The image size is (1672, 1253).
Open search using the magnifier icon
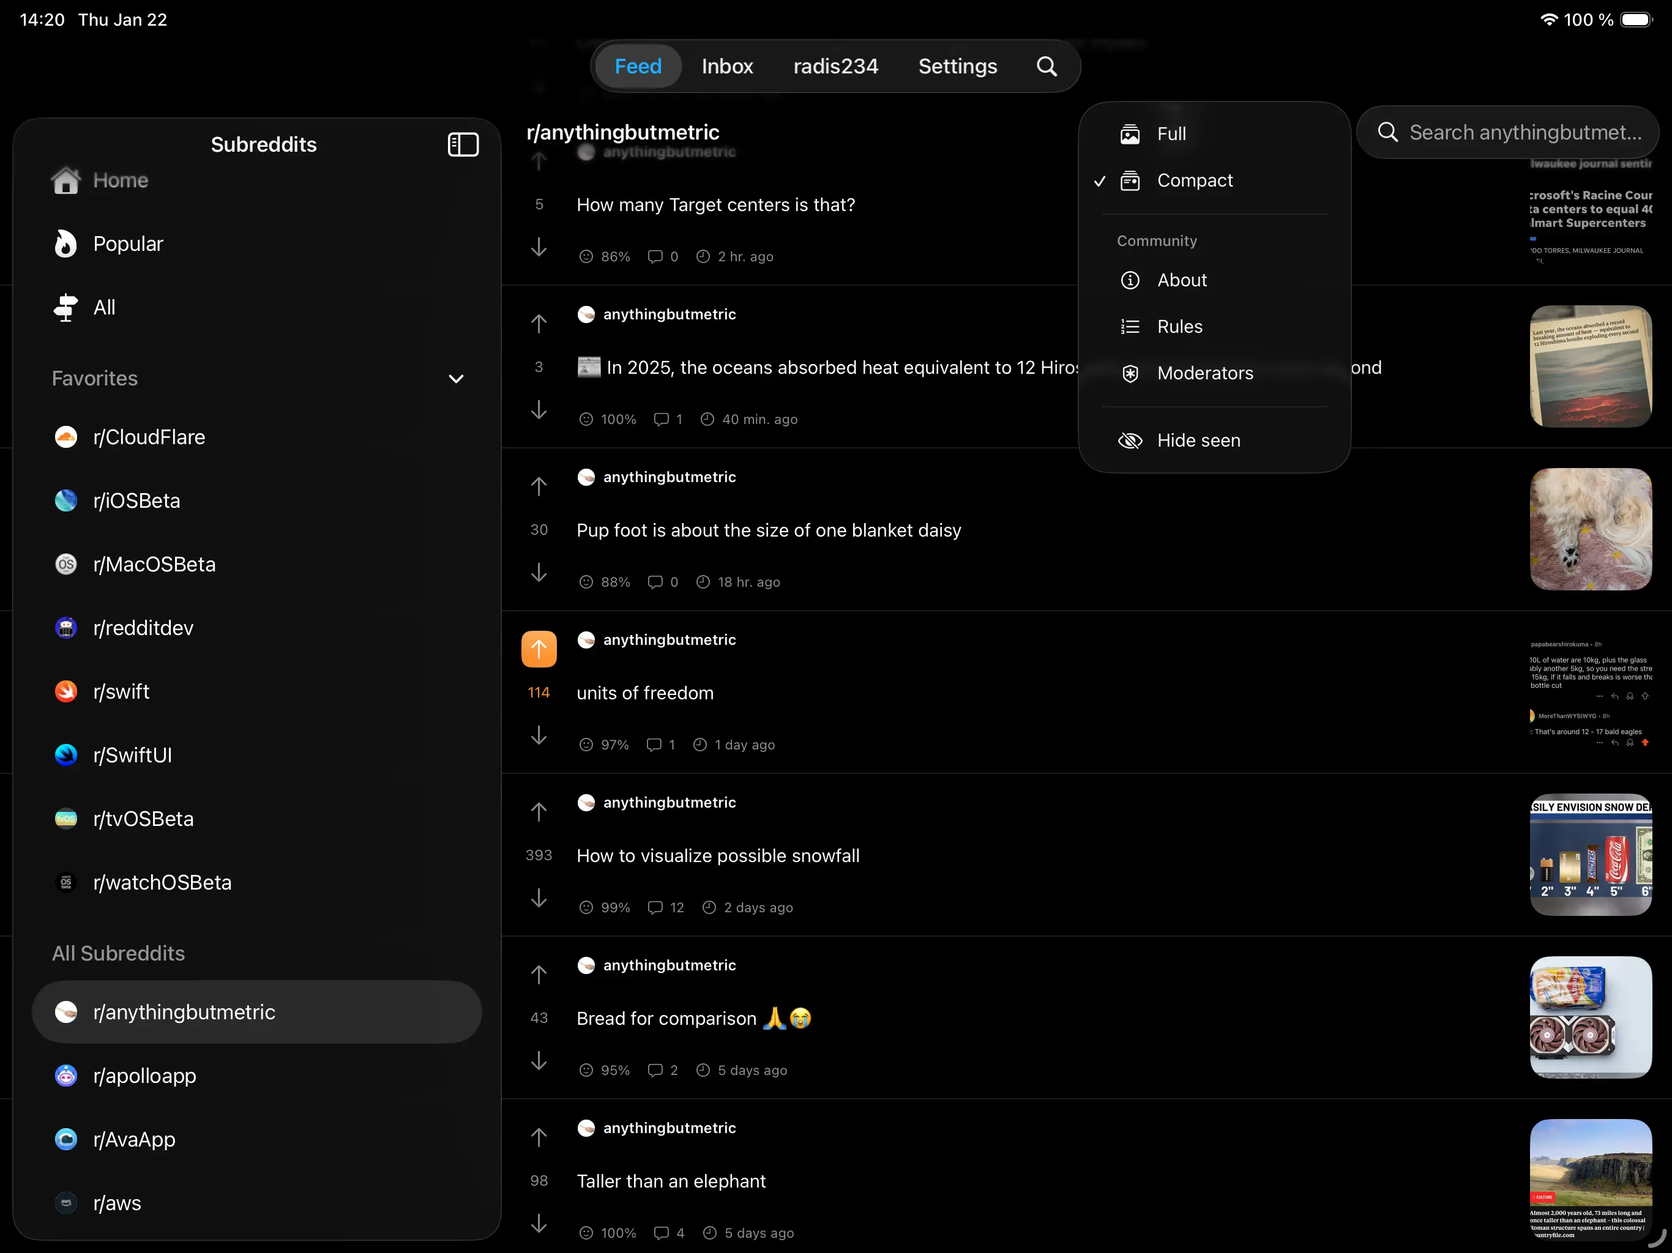(x=1047, y=65)
